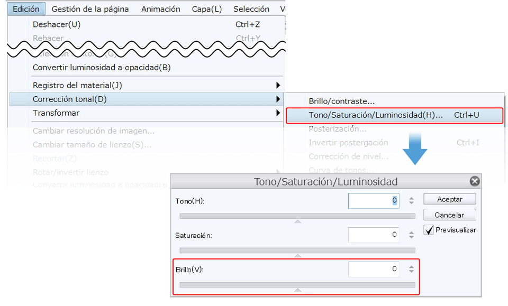Screen dimensions: 508x306
Task: Select Deshacer(U) to undo
Action: click(x=57, y=24)
